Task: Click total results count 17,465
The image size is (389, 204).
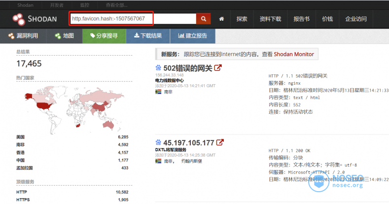Action: coord(29,64)
